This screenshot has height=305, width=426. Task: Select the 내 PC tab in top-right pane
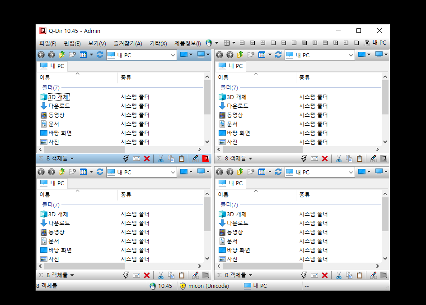231,66
